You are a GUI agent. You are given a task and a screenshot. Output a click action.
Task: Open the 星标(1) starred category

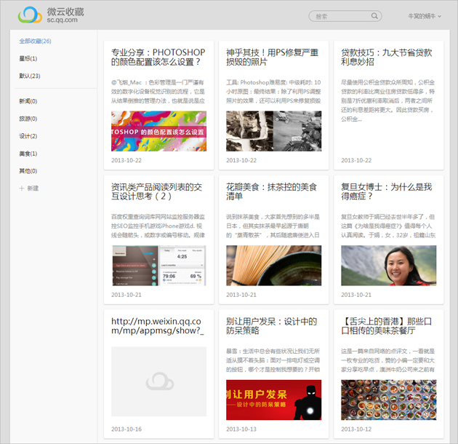click(x=28, y=58)
